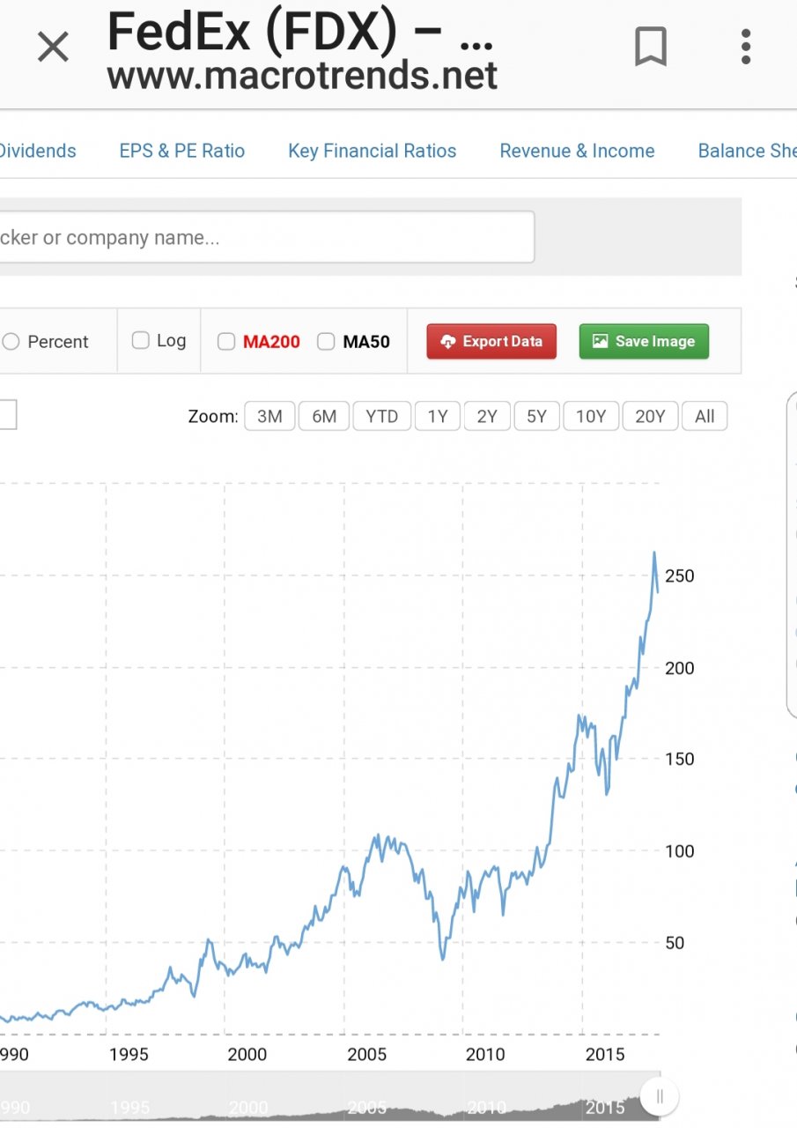Toggle the MA200 moving average checkbox
The image size is (797, 1128).
coord(226,341)
